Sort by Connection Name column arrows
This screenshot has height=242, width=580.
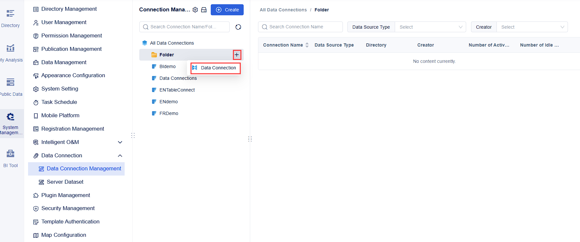coord(307,45)
